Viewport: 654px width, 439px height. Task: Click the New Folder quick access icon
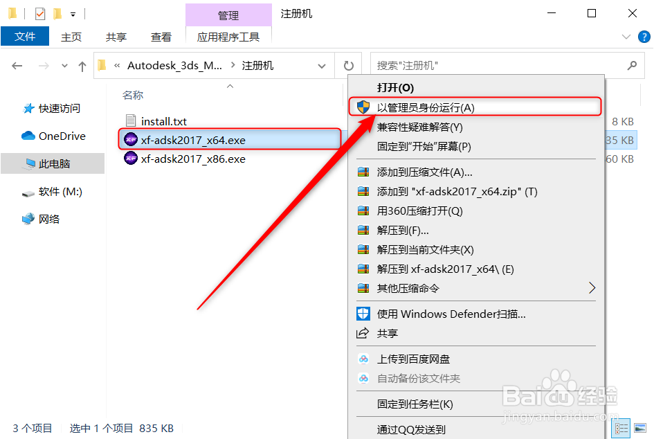tap(57, 14)
